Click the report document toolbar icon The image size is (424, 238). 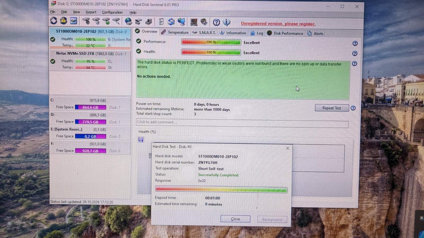click(x=161, y=22)
